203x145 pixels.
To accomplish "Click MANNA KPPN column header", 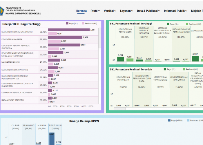I will (x=42, y=126).
